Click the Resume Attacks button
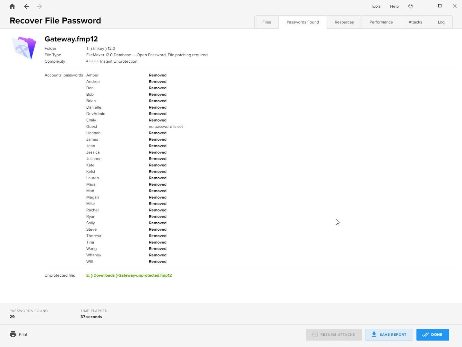Image resolution: width=462 pixels, height=347 pixels. point(333,334)
